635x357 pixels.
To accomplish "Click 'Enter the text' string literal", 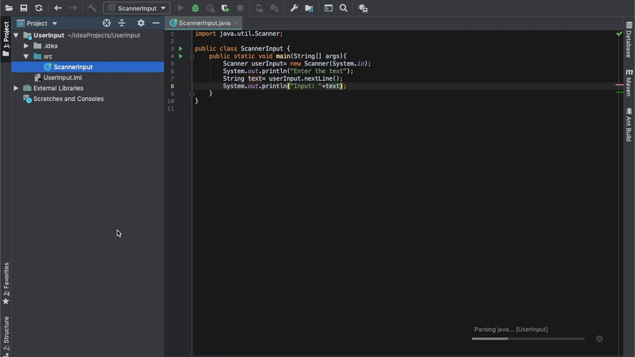I will [x=318, y=71].
